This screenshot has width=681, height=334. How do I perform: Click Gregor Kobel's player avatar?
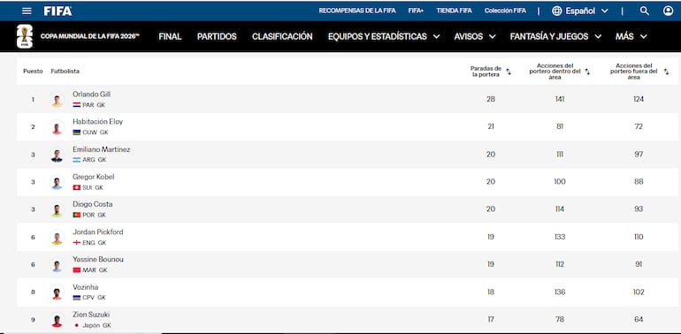[x=57, y=182]
